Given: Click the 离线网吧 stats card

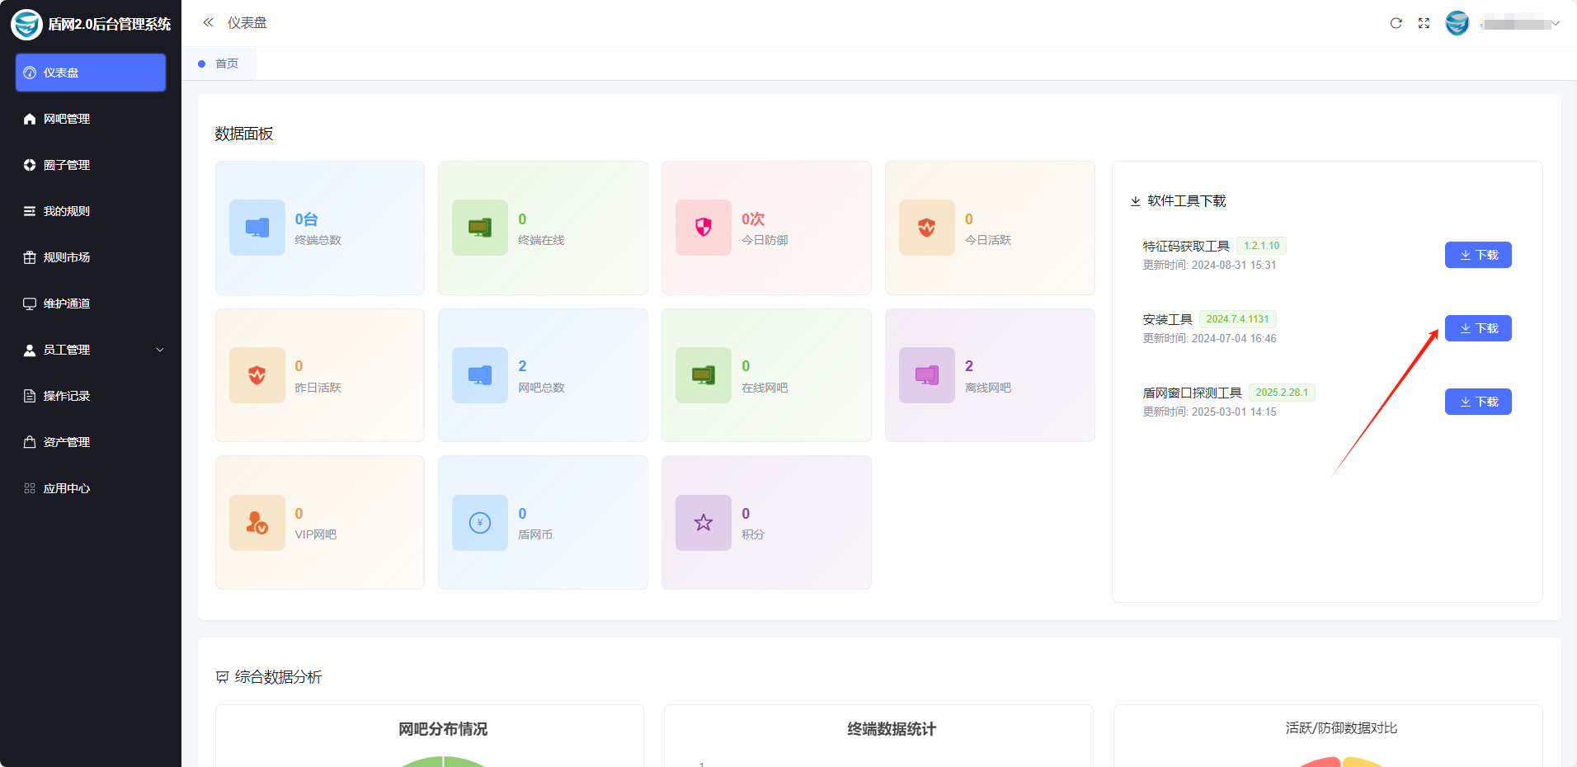Looking at the screenshot, I should 989,375.
